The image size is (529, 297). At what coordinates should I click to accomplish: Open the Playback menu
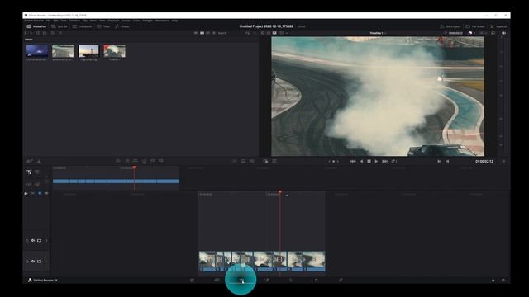(x=113, y=21)
